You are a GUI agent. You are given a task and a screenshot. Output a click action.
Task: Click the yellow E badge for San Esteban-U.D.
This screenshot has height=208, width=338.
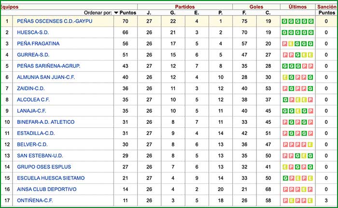[x=304, y=156]
